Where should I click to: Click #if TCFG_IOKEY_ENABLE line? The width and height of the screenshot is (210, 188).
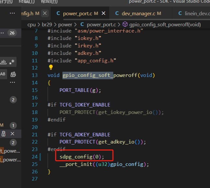[x=79, y=105]
